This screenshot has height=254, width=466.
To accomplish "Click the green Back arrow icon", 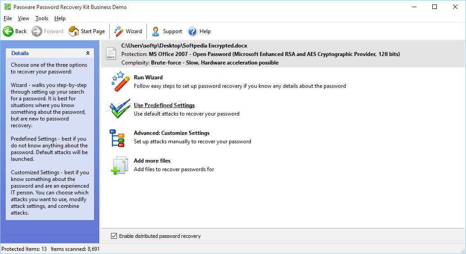I will point(8,31).
